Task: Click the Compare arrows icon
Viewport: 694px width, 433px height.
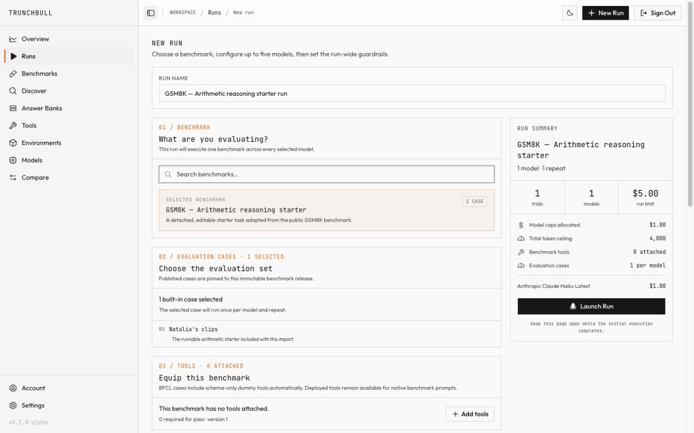Action: (x=13, y=177)
